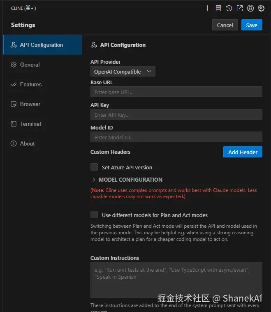The image size is (271, 312).
Task: Open the API Provider dropdown
Action: click(x=123, y=72)
